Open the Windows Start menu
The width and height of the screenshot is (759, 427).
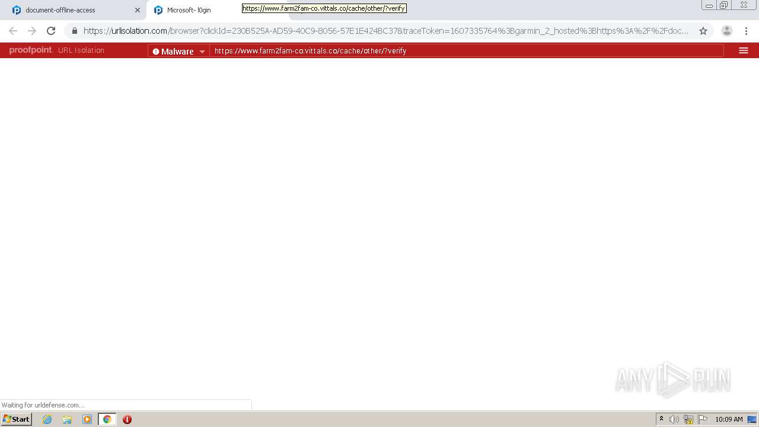[x=17, y=419]
